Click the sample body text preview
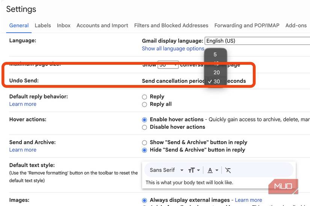The height and width of the screenshot is (206, 310). pyautogui.click(x=189, y=182)
